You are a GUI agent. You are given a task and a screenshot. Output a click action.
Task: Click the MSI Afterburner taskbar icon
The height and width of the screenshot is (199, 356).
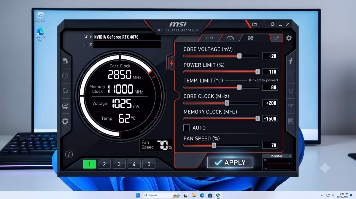point(218,195)
